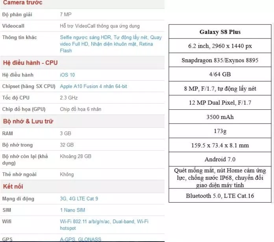The image size is (274, 242).
Task: Select the 'Chipset (hãng SX CPU)' label
Action: [x=29, y=87]
